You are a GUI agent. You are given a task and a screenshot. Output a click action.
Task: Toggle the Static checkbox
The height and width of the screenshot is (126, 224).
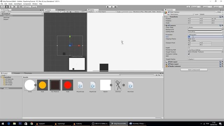(216, 12)
